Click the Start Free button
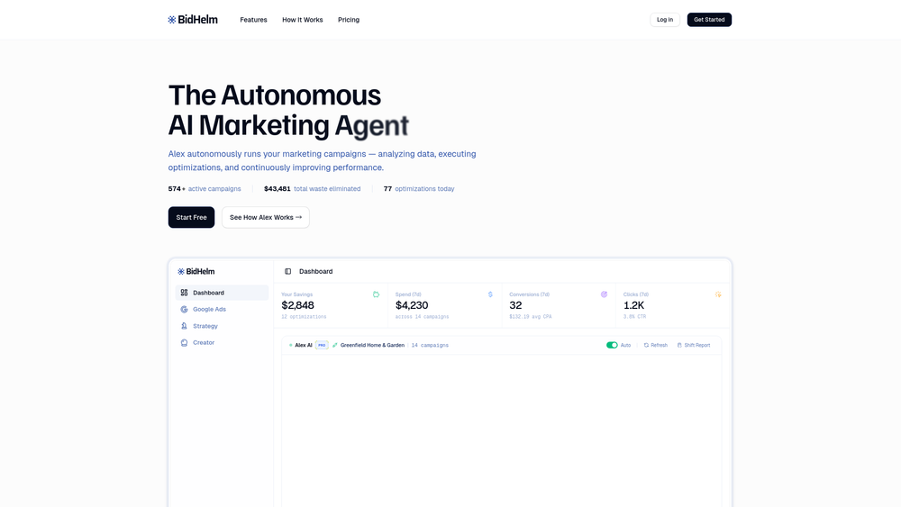The height and width of the screenshot is (507, 901). tap(191, 217)
